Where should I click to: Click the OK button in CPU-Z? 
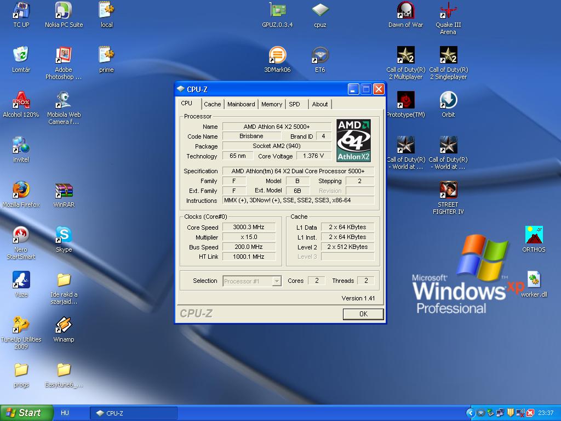[363, 314]
